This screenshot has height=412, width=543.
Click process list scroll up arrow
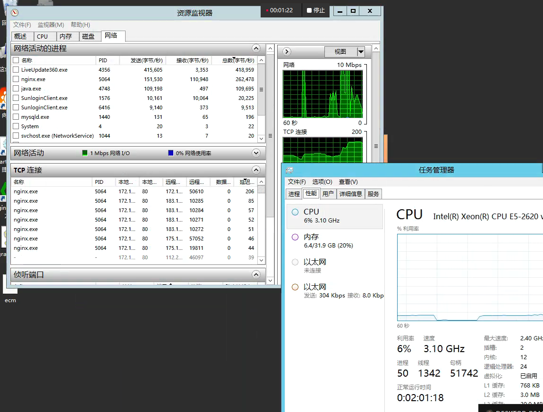[262, 60]
